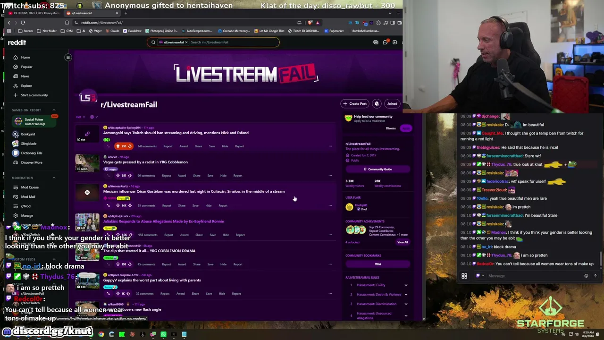The width and height of the screenshot is (604, 340).
Task: Open the Wiki community bookmark
Action: coord(377,264)
